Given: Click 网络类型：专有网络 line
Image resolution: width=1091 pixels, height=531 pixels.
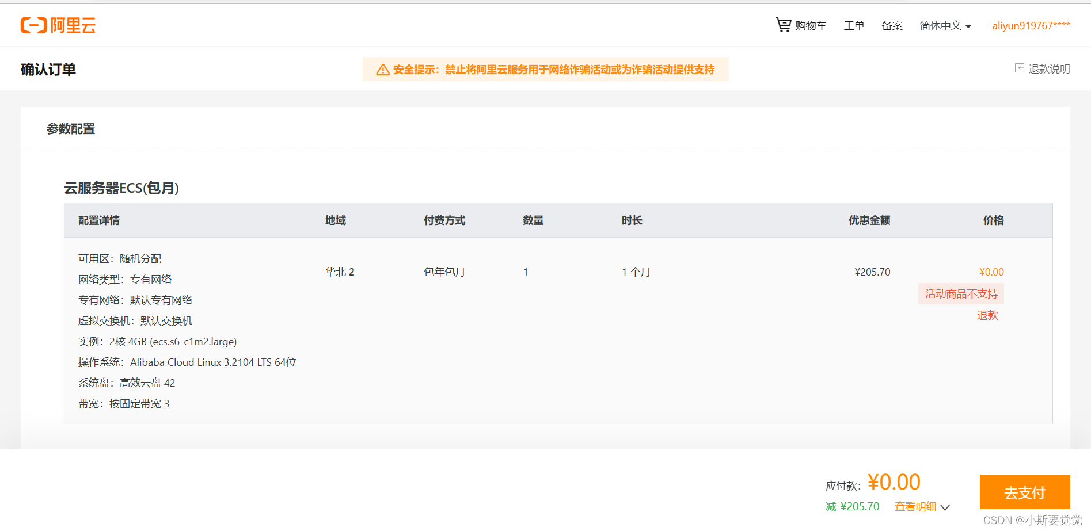Looking at the screenshot, I should [125, 280].
